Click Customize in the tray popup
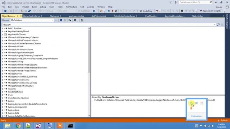The width and height of the screenshot is (230, 129). click(x=197, y=116)
